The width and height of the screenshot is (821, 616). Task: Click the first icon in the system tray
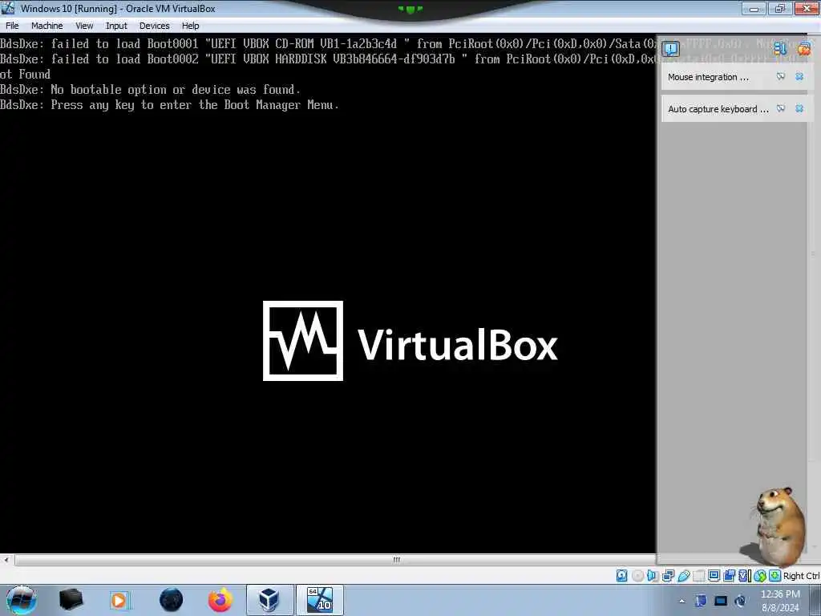(701, 601)
